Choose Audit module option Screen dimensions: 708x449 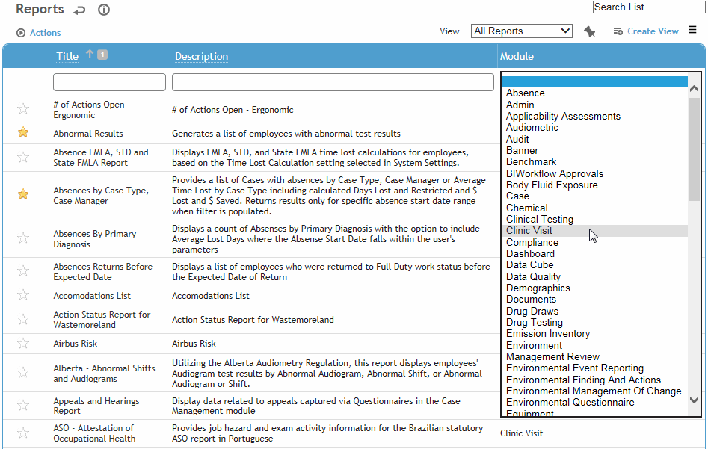tap(594, 139)
